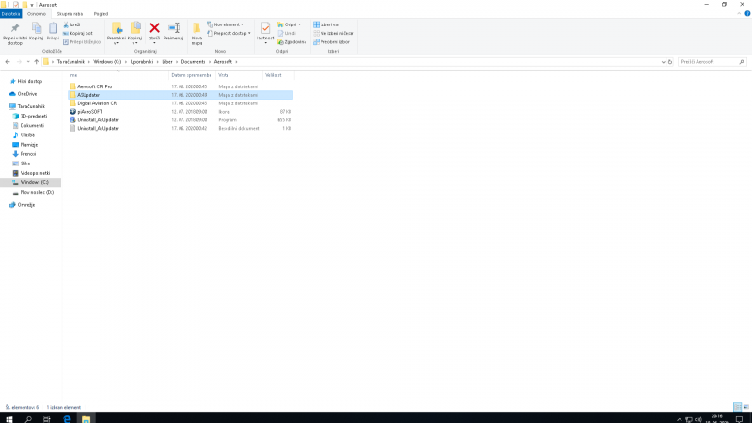Screen dimensions: 752x423
Task: Click Ne izberi ničesar
Action: tap(334, 33)
